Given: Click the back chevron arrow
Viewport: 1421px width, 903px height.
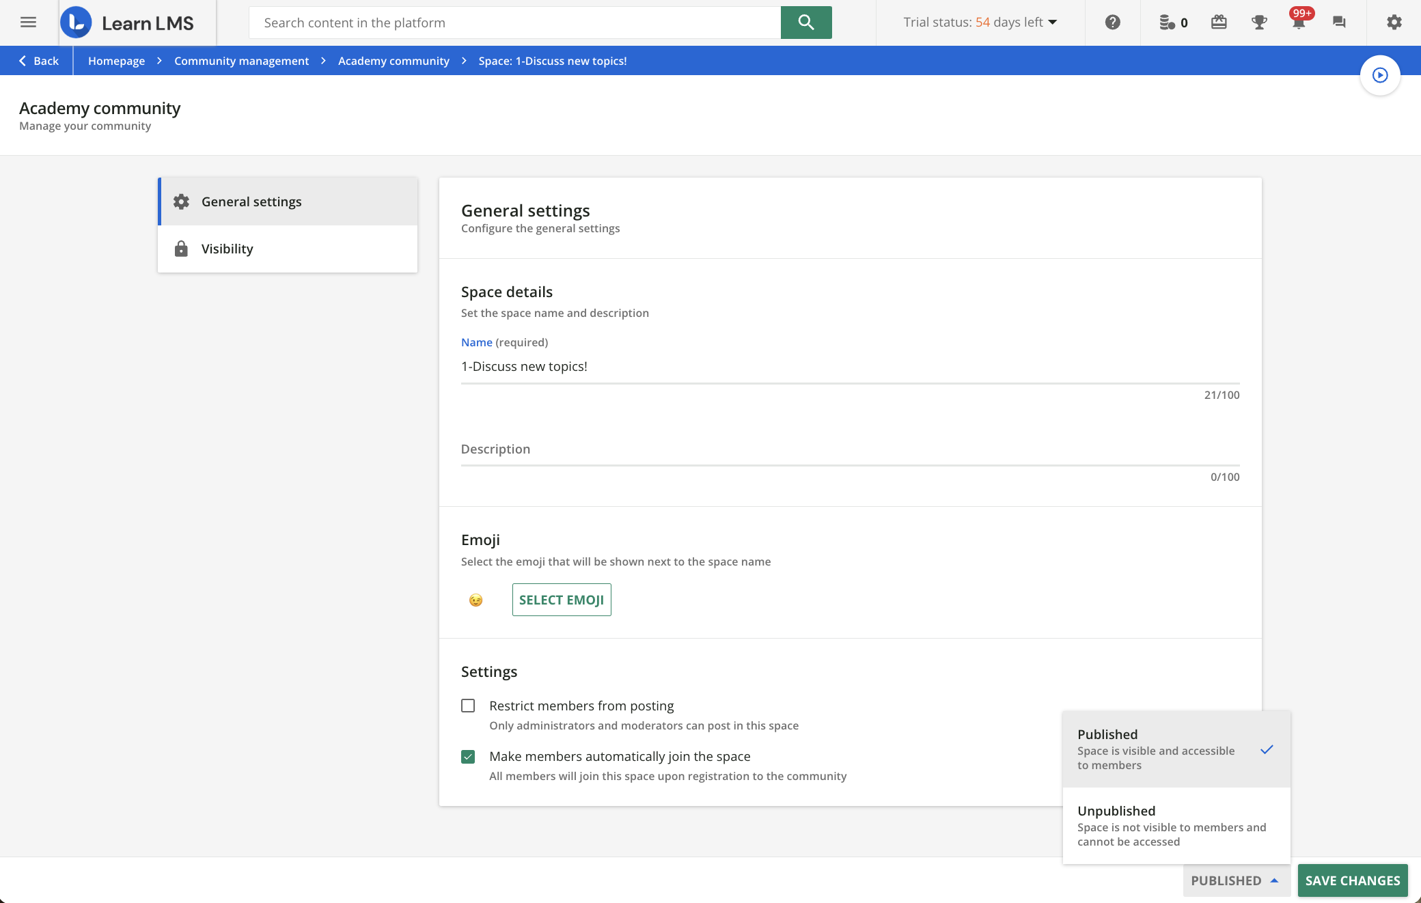Looking at the screenshot, I should click(23, 61).
